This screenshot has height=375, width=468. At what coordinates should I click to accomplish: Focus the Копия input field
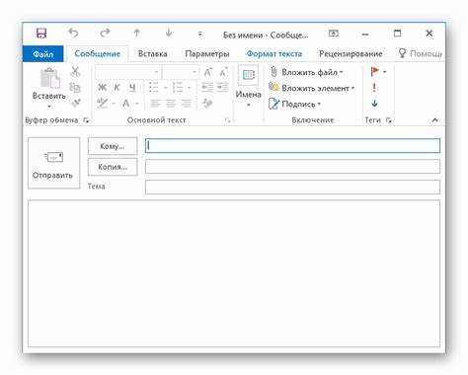292,166
